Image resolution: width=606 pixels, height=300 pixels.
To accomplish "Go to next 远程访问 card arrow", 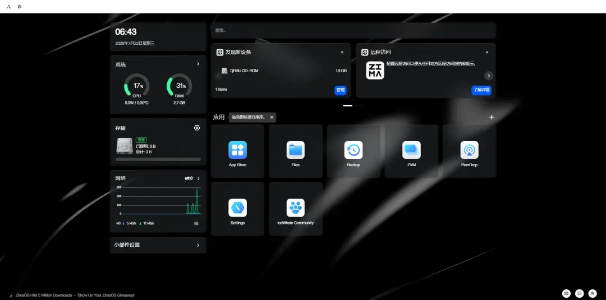I will [x=489, y=76].
